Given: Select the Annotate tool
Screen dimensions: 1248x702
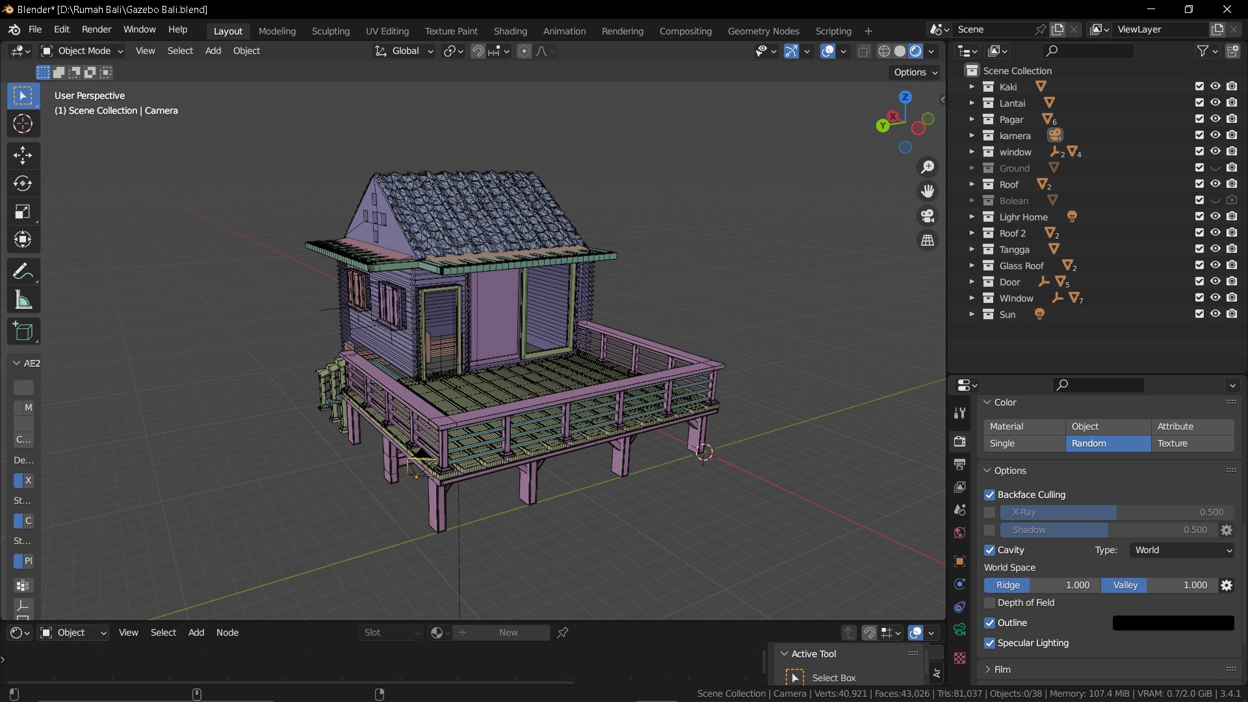Looking at the screenshot, I should pyautogui.click(x=23, y=271).
